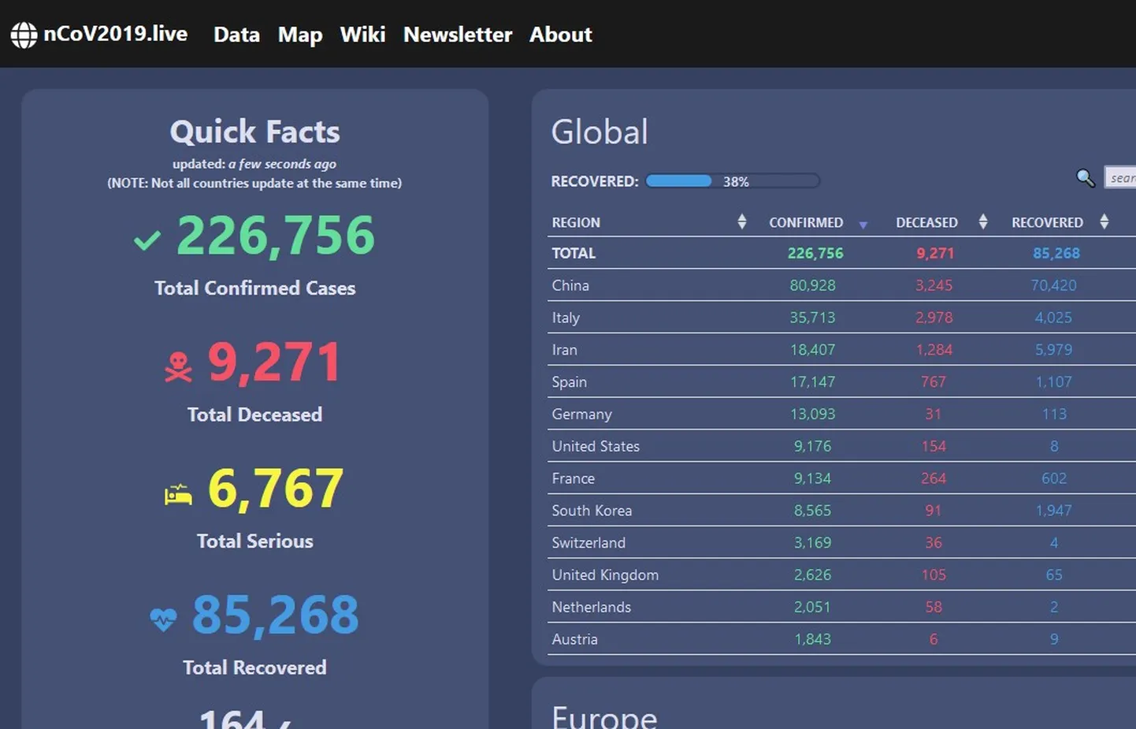Click Germany's confirmed count 13,093
This screenshot has height=729, width=1136.
click(812, 414)
